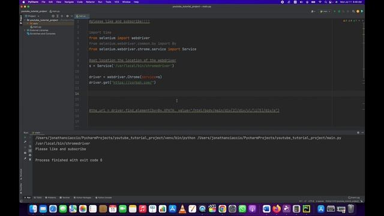The width and height of the screenshot is (384, 216).
Task: Open the Project view selector dropdown
Action: 32,16
